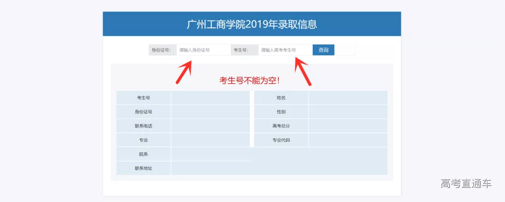This screenshot has width=505, height=202.
Task: Select the 院系 label cell
Action: pyautogui.click(x=144, y=154)
